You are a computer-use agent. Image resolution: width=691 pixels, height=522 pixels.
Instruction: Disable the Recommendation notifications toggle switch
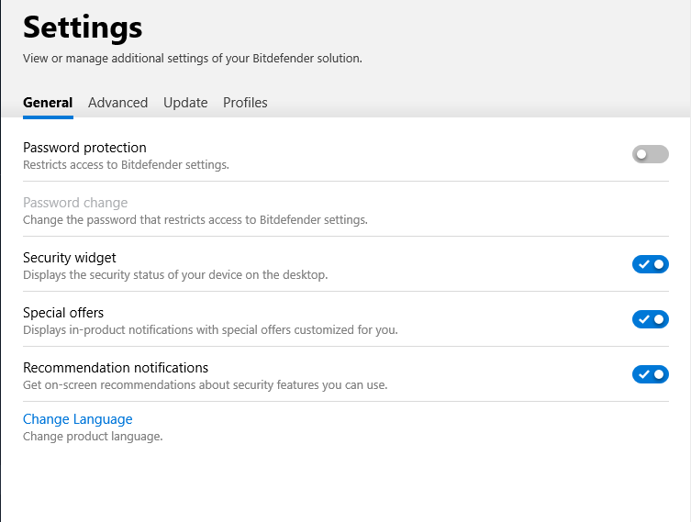(x=650, y=374)
